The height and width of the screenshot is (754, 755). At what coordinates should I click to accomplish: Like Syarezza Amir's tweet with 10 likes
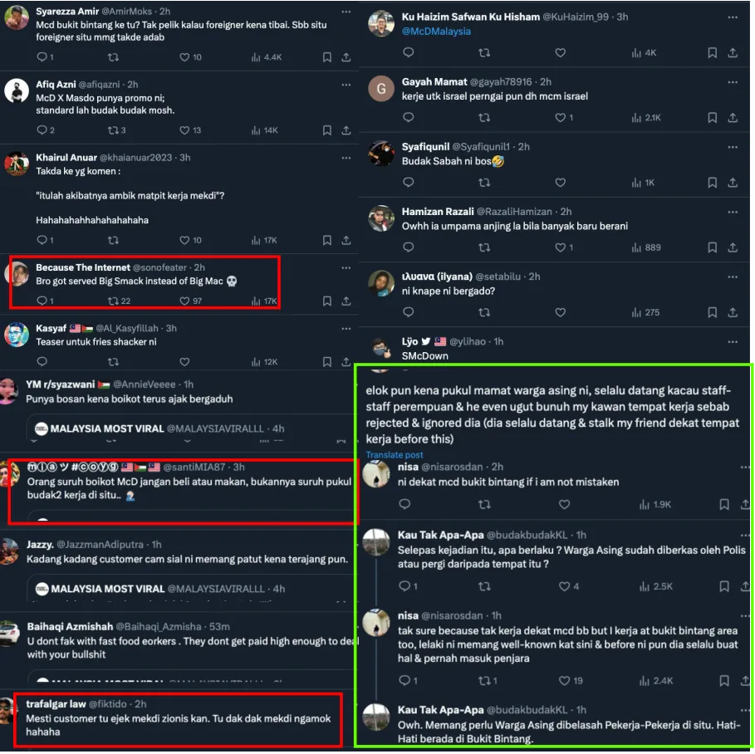(184, 57)
